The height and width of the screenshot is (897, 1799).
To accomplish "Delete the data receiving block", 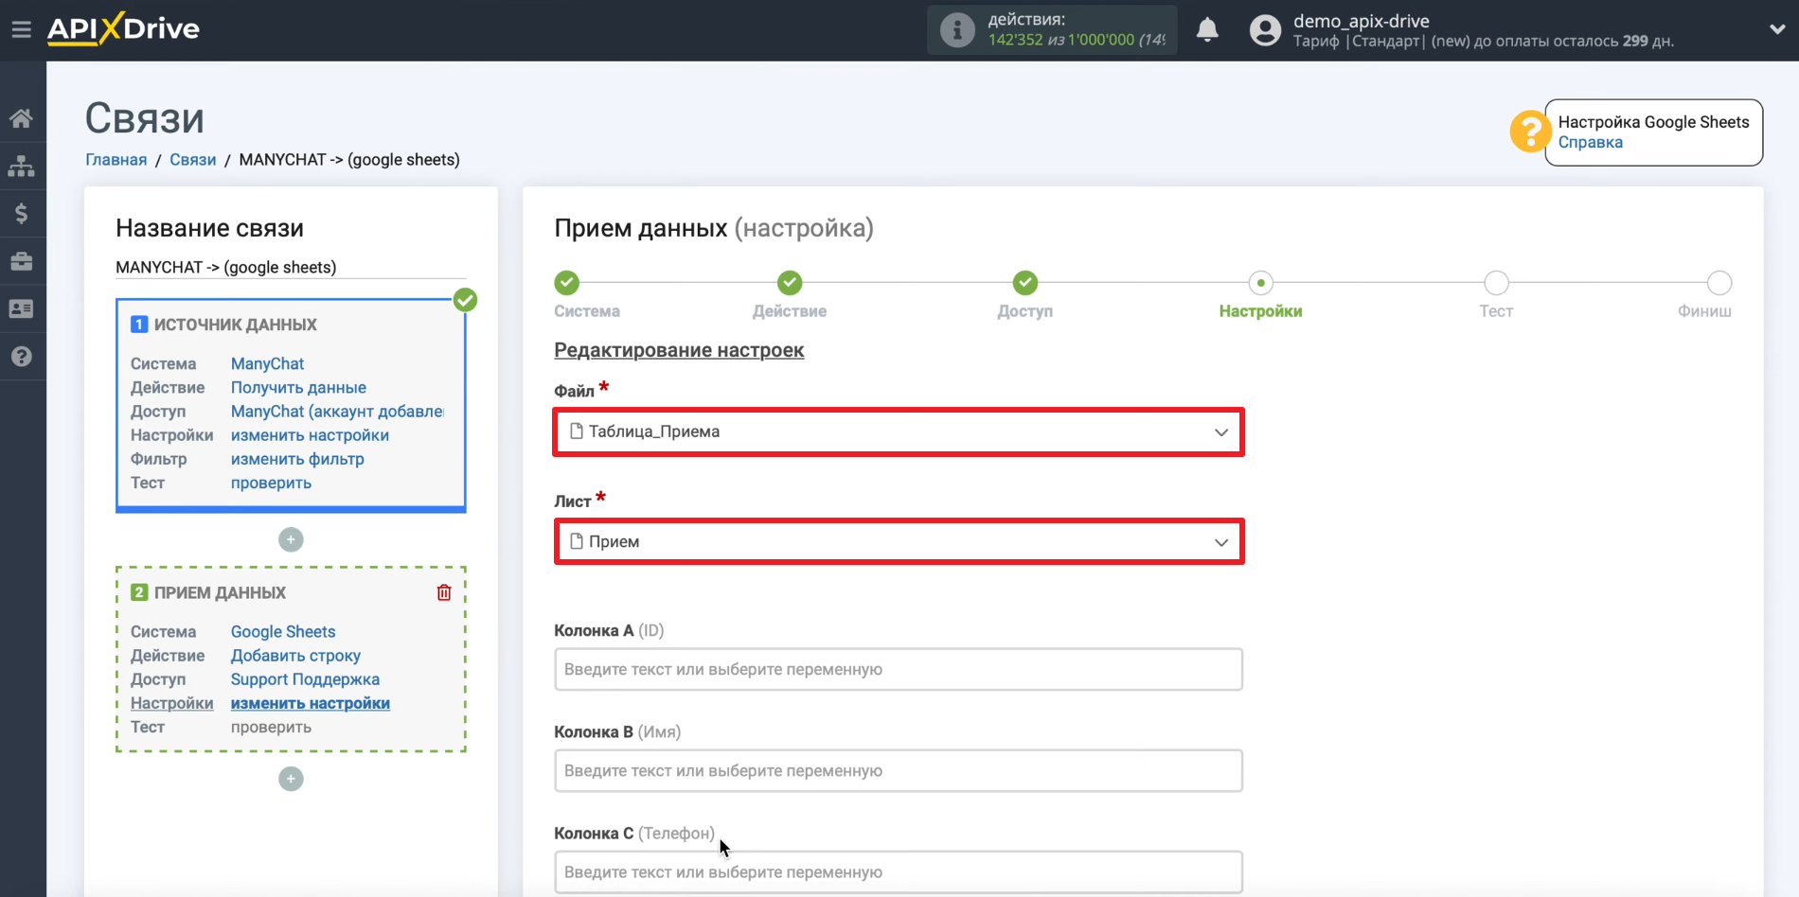I will tap(444, 592).
